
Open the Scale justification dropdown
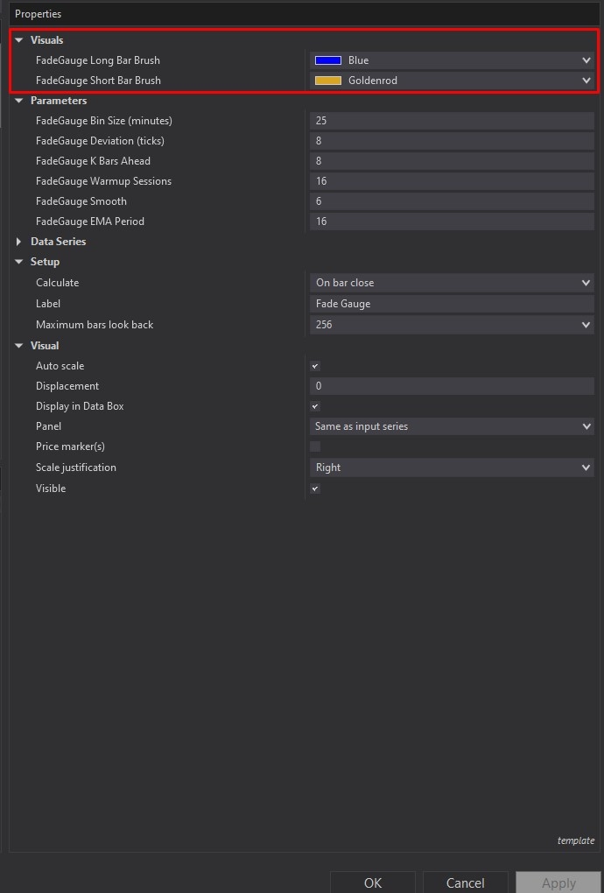click(586, 468)
